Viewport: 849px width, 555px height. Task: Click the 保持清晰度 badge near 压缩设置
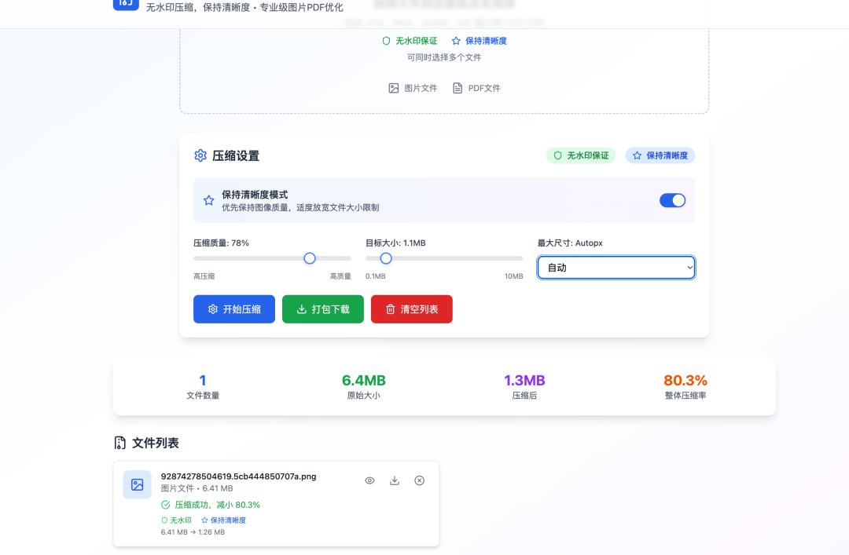click(660, 155)
